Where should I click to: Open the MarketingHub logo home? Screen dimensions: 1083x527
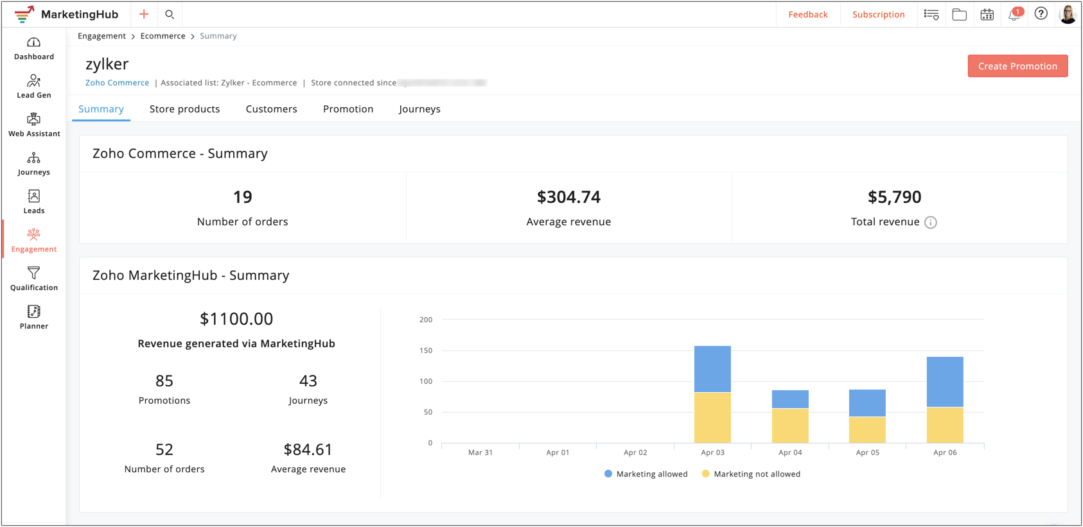pos(66,14)
